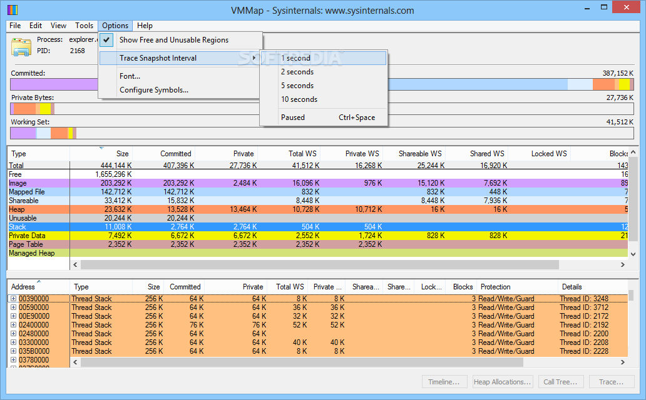Expand thread stack at address 02400000
The width and height of the screenshot is (646, 400).
13,325
